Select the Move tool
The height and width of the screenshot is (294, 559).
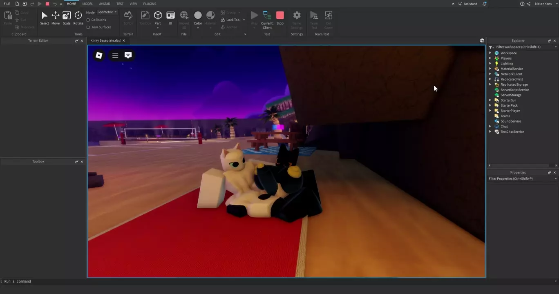[55, 17]
